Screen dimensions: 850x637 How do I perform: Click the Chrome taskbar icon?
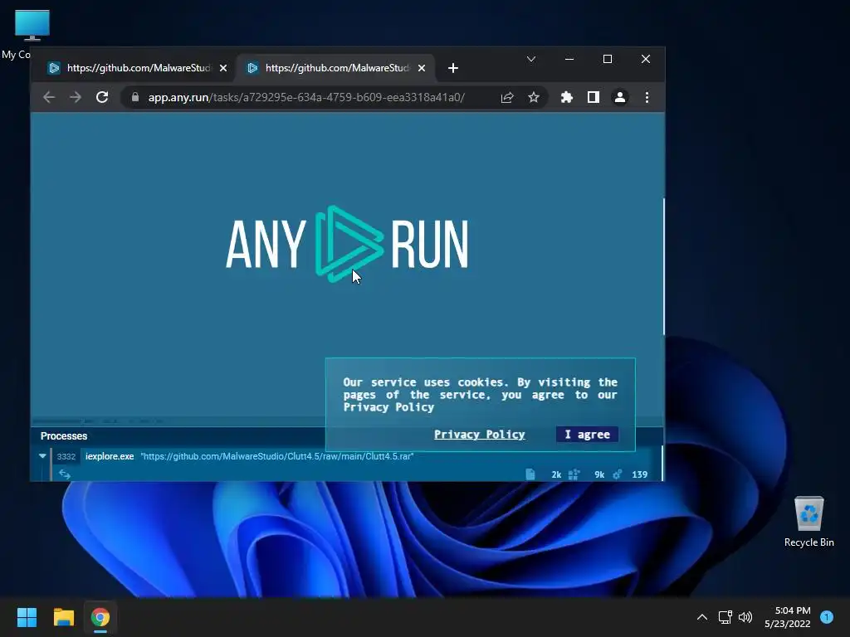(x=100, y=617)
